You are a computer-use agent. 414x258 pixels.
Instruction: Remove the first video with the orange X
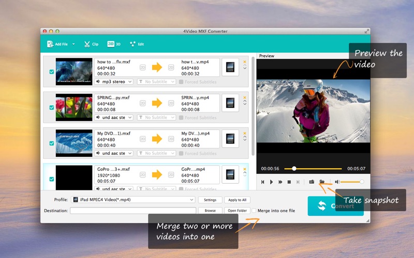[245, 61]
